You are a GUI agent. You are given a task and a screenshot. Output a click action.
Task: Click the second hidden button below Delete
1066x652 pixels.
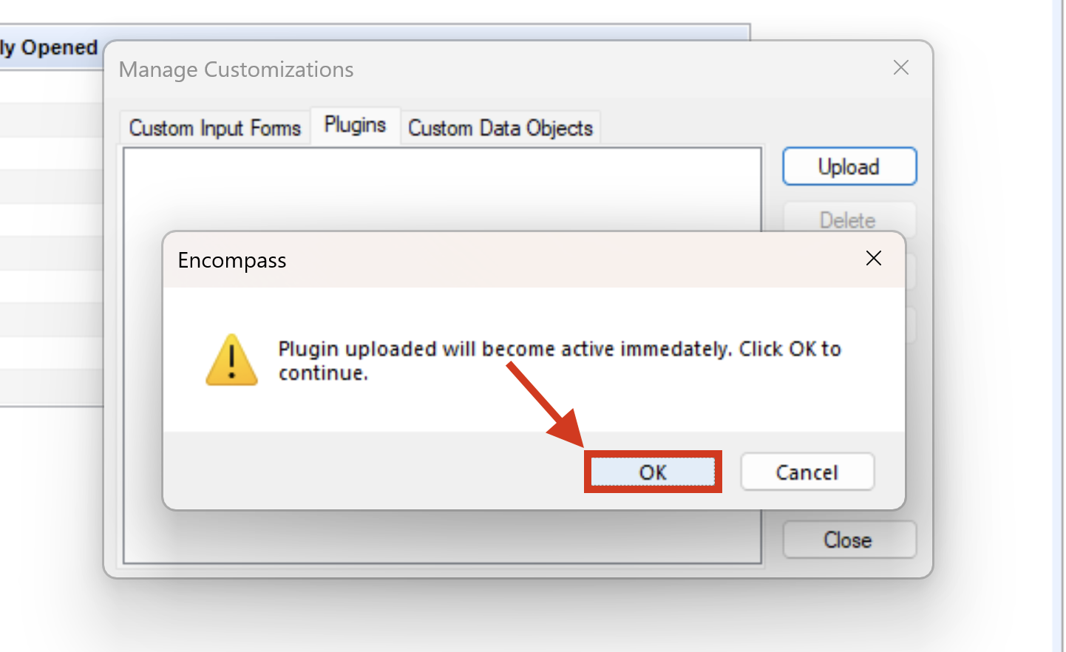pyautogui.click(x=911, y=325)
